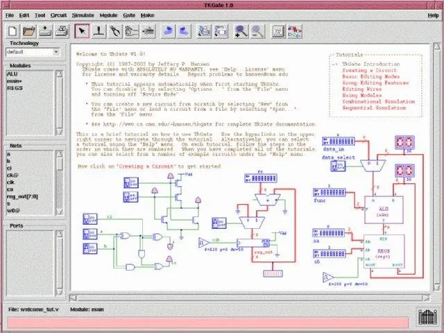Image resolution: width=444 pixels, height=333 pixels.
Task: Click the zoom out magnifier icon
Action: coord(257,31)
